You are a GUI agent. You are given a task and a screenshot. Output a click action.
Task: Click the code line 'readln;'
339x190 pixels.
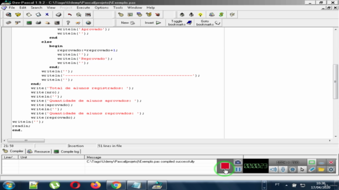click(21, 126)
